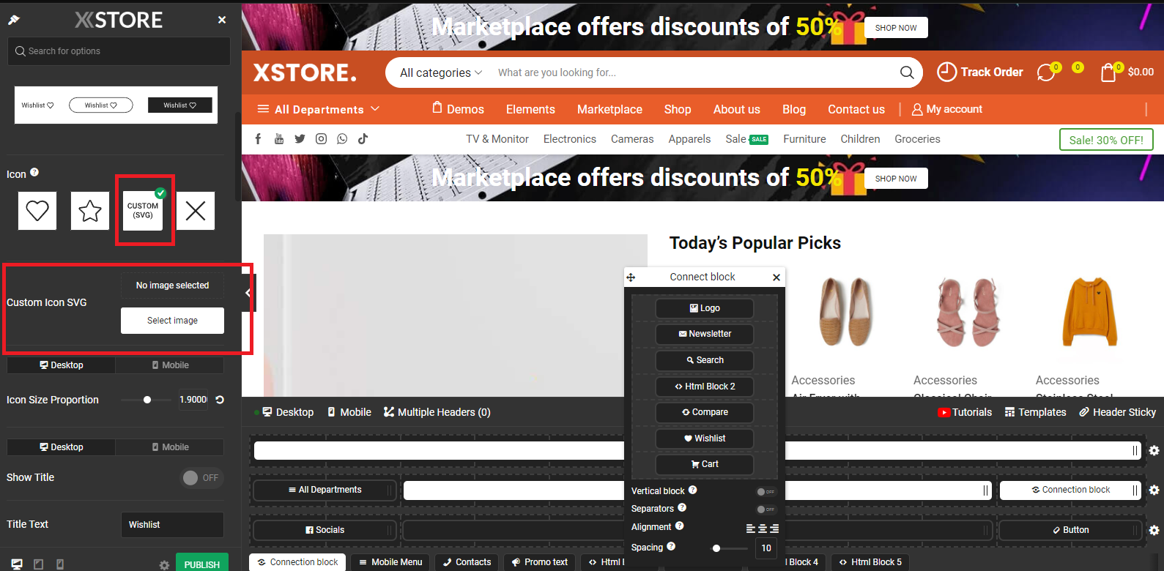This screenshot has width=1164, height=571.
Task: Toggle Show Title switch
Action: tap(201, 478)
